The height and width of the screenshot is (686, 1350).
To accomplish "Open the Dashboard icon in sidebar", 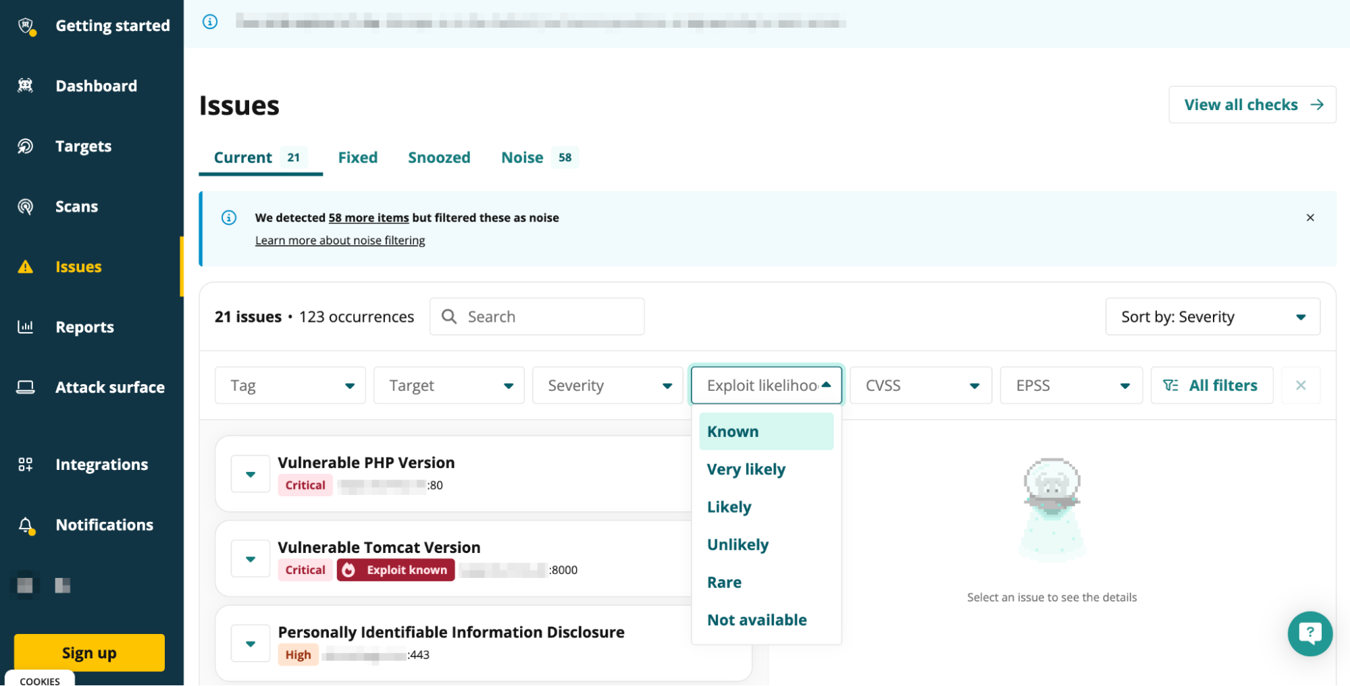I will [26, 86].
